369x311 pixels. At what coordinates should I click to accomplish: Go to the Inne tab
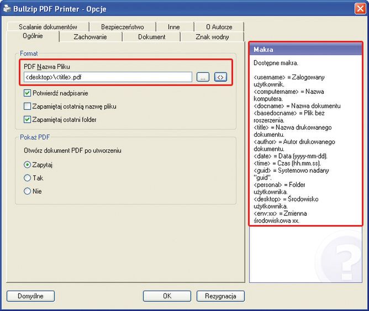point(173,27)
